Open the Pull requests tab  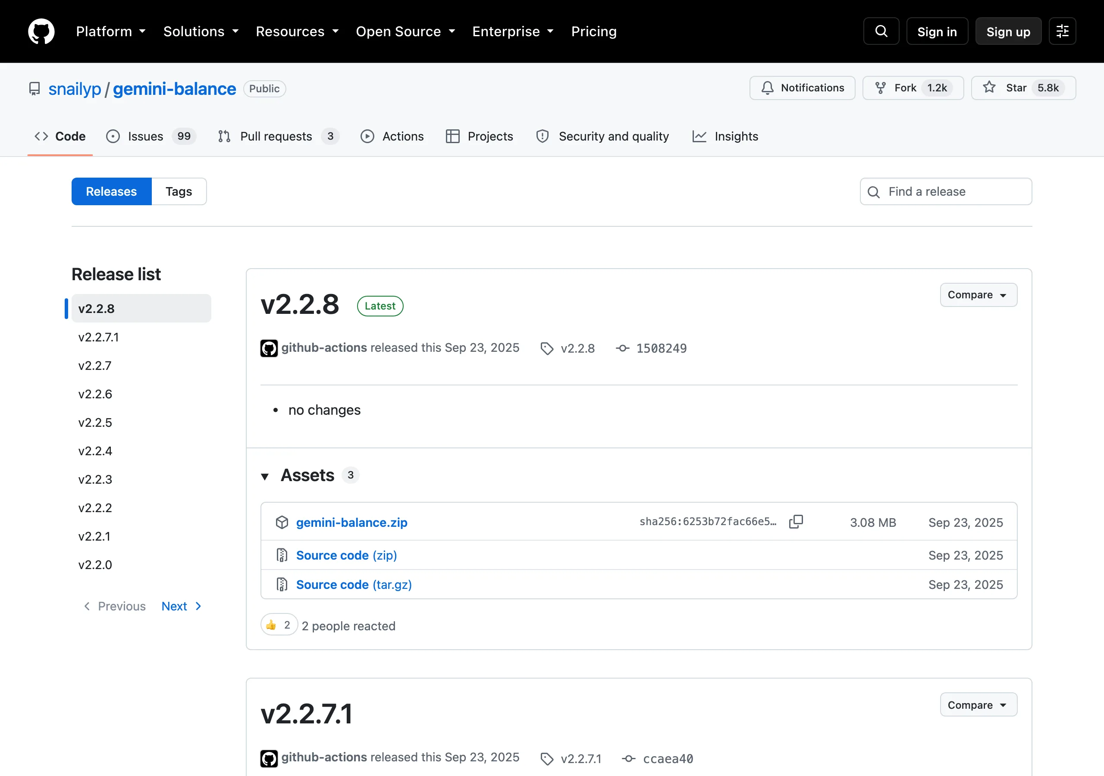point(279,137)
